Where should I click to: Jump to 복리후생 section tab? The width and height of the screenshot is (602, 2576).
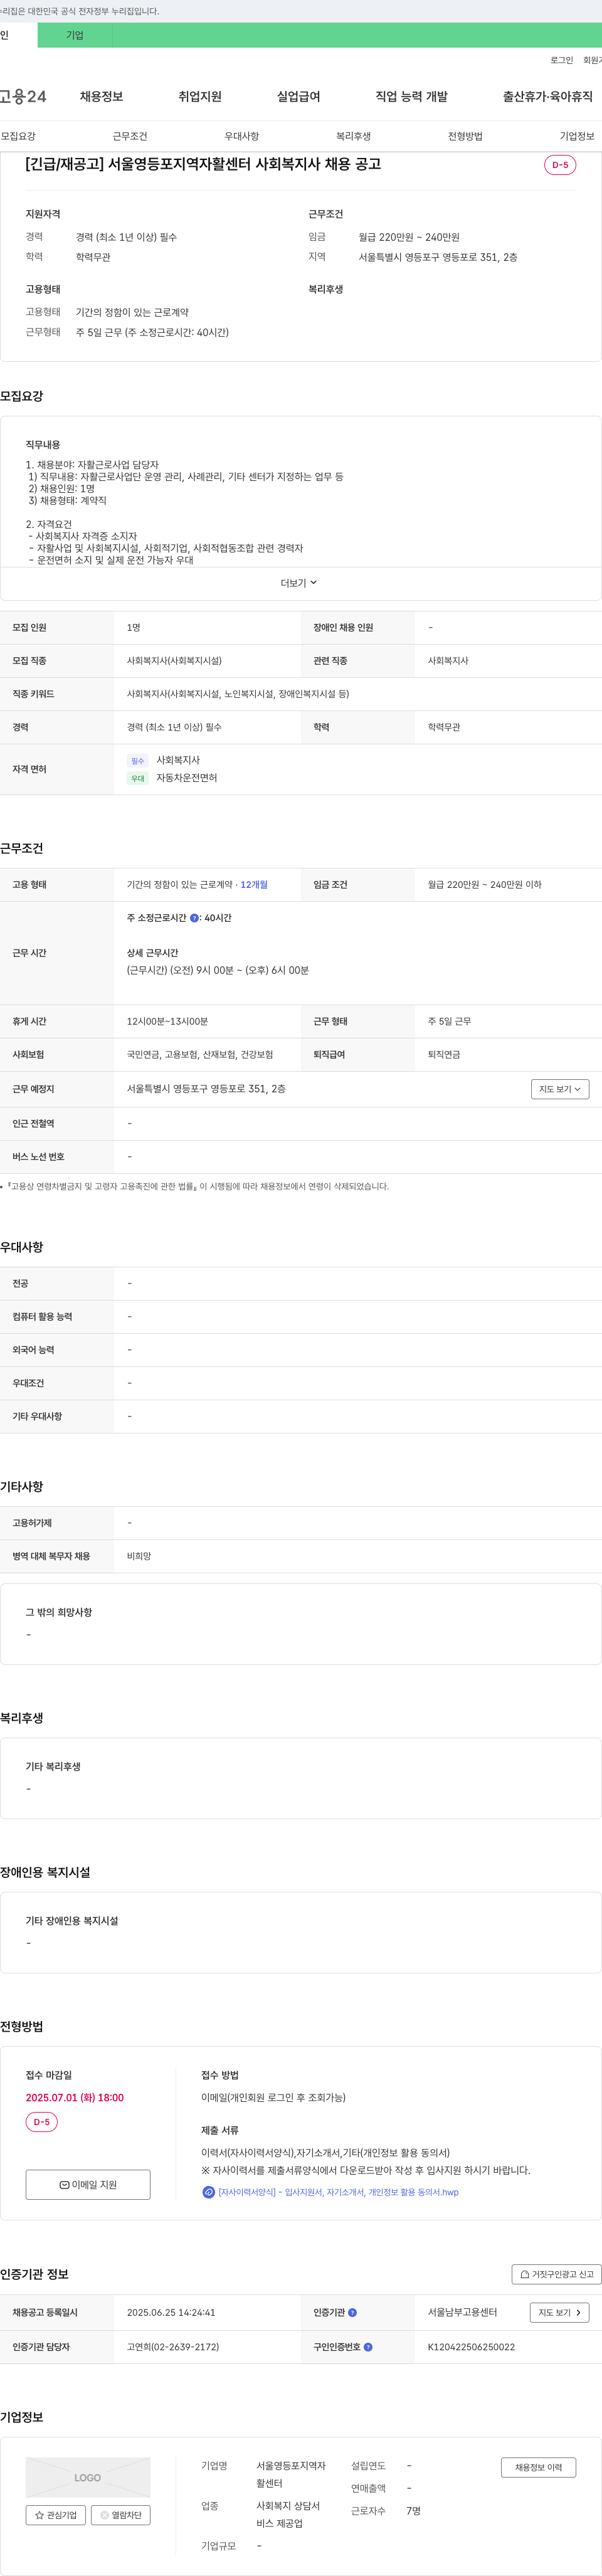353,136
